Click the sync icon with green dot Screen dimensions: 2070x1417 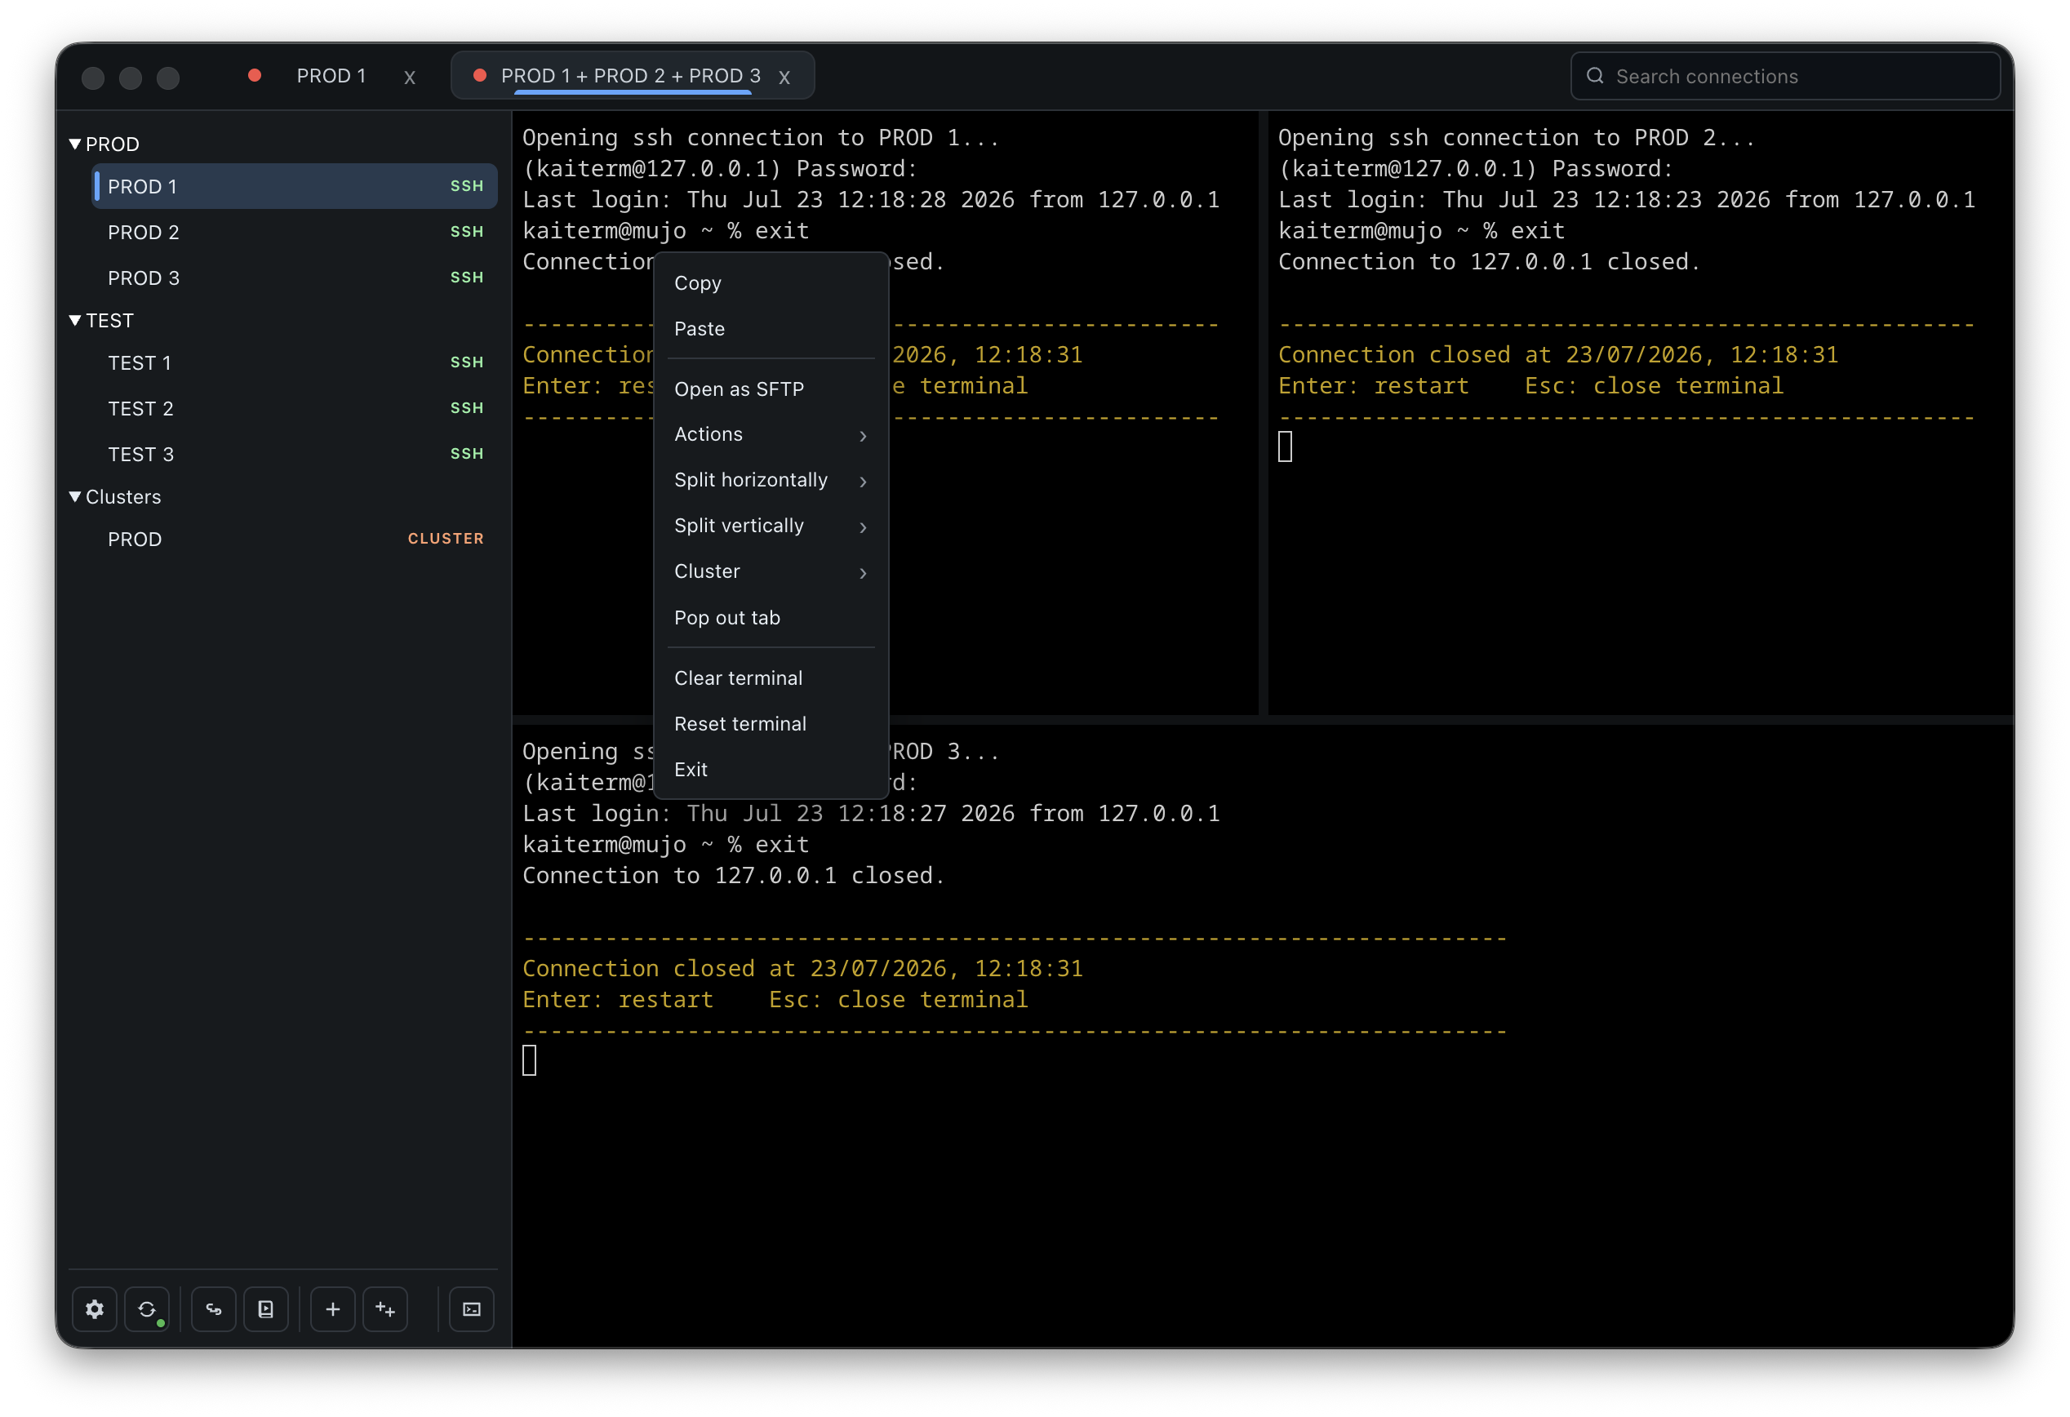[x=147, y=1308]
